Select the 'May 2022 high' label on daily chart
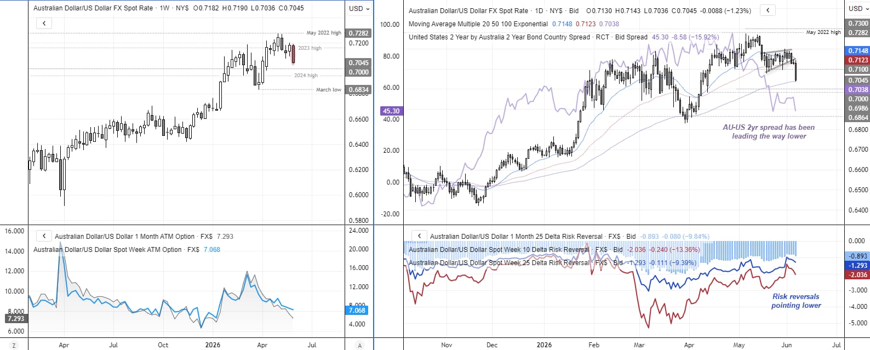 point(823,32)
